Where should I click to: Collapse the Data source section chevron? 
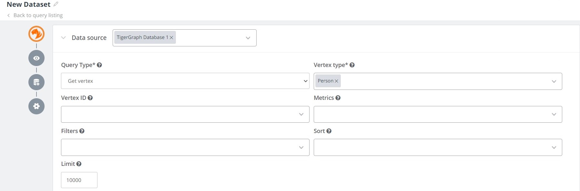pyautogui.click(x=64, y=38)
